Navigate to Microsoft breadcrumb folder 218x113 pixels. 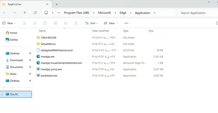tap(104, 13)
